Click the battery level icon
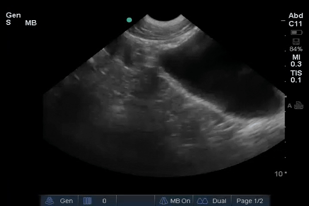 296,33
